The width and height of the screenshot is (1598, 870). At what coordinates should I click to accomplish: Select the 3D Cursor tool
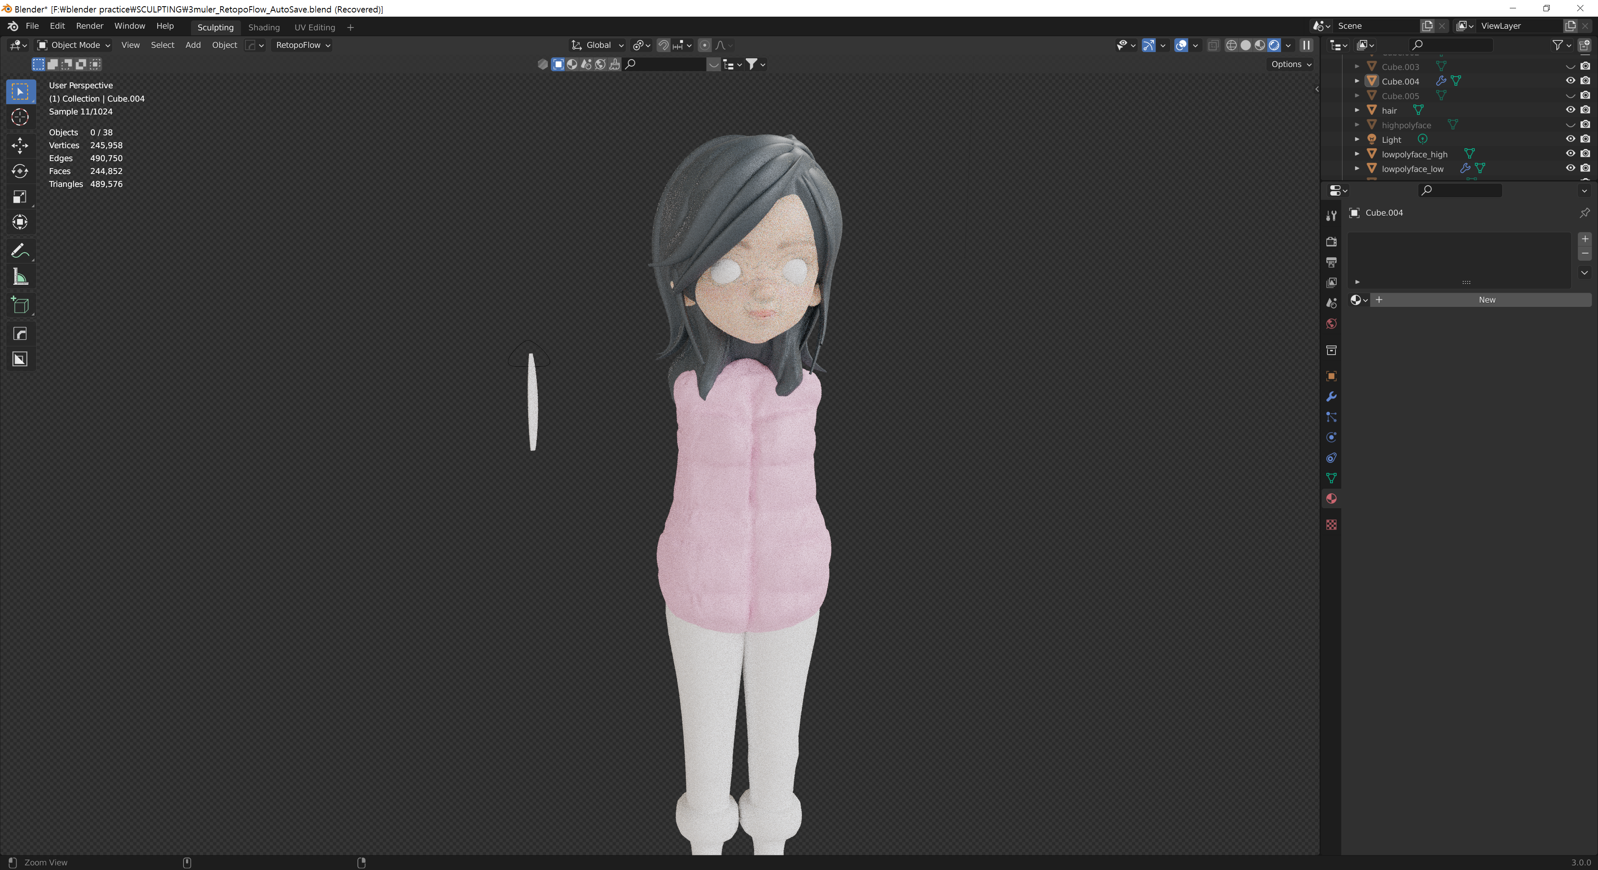click(x=20, y=117)
